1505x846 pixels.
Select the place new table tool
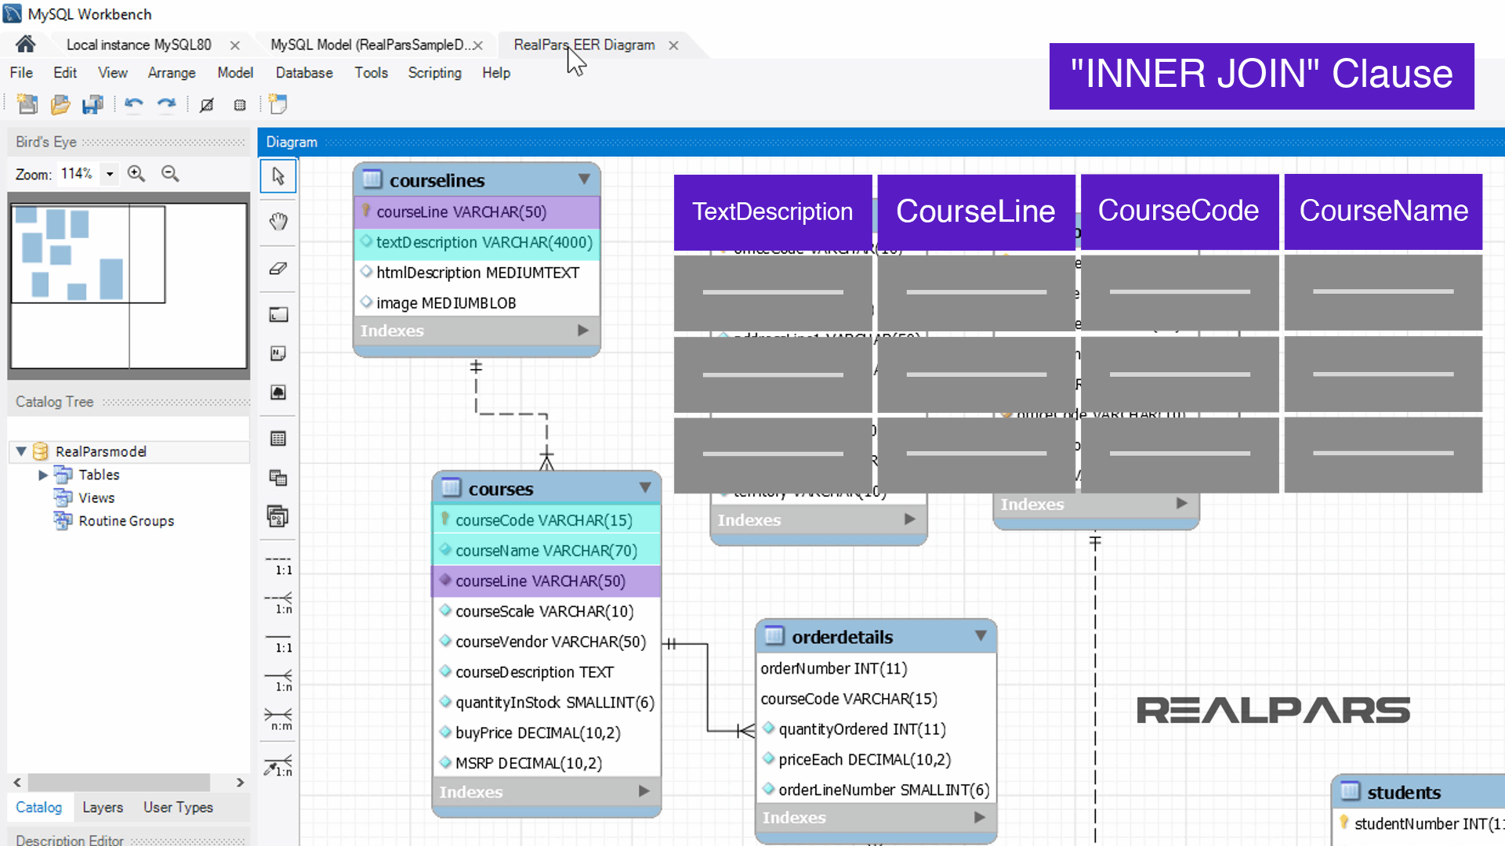[277, 438]
